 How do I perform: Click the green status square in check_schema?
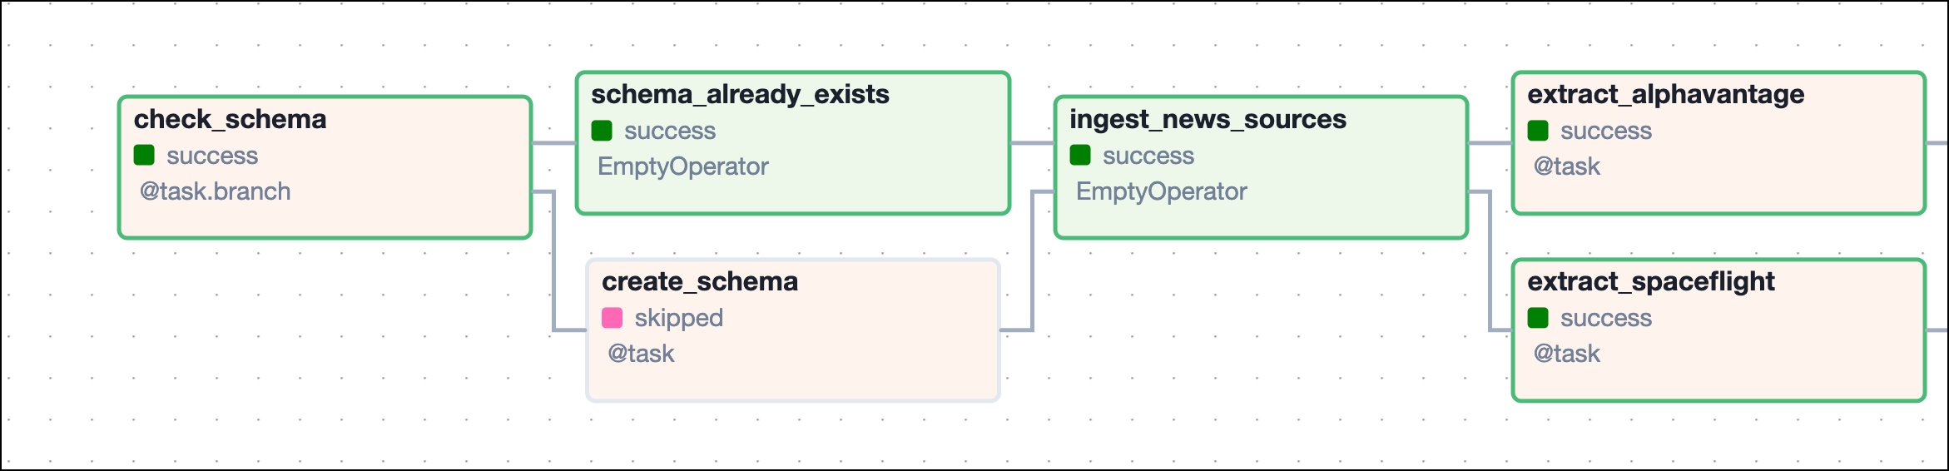144,155
